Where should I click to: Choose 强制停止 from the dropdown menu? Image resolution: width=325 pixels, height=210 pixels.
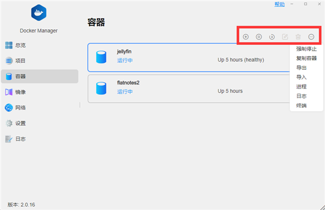tap(307, 49)
